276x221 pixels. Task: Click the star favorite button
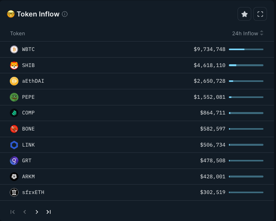244,14
